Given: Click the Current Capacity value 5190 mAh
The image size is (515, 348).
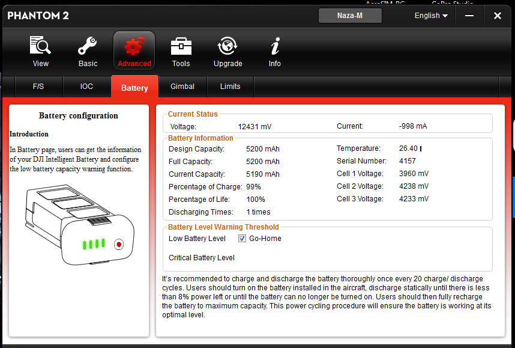Looking at the screenshot, I should (263, 174).
